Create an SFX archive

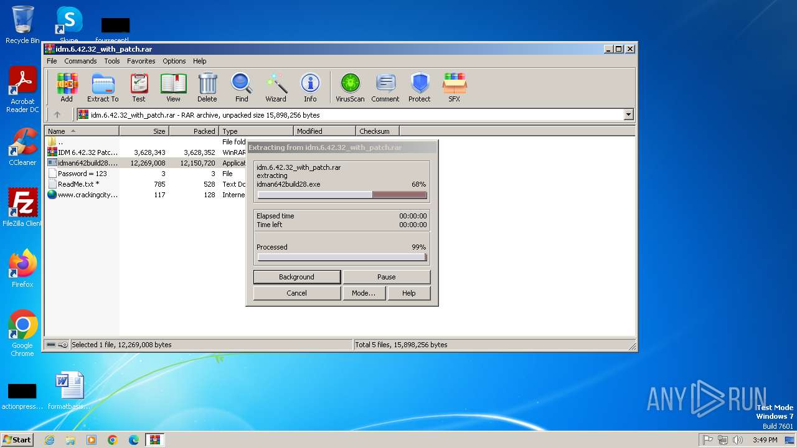point(455,87)
